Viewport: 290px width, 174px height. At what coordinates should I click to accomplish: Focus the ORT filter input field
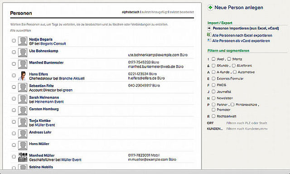(246, 123)
